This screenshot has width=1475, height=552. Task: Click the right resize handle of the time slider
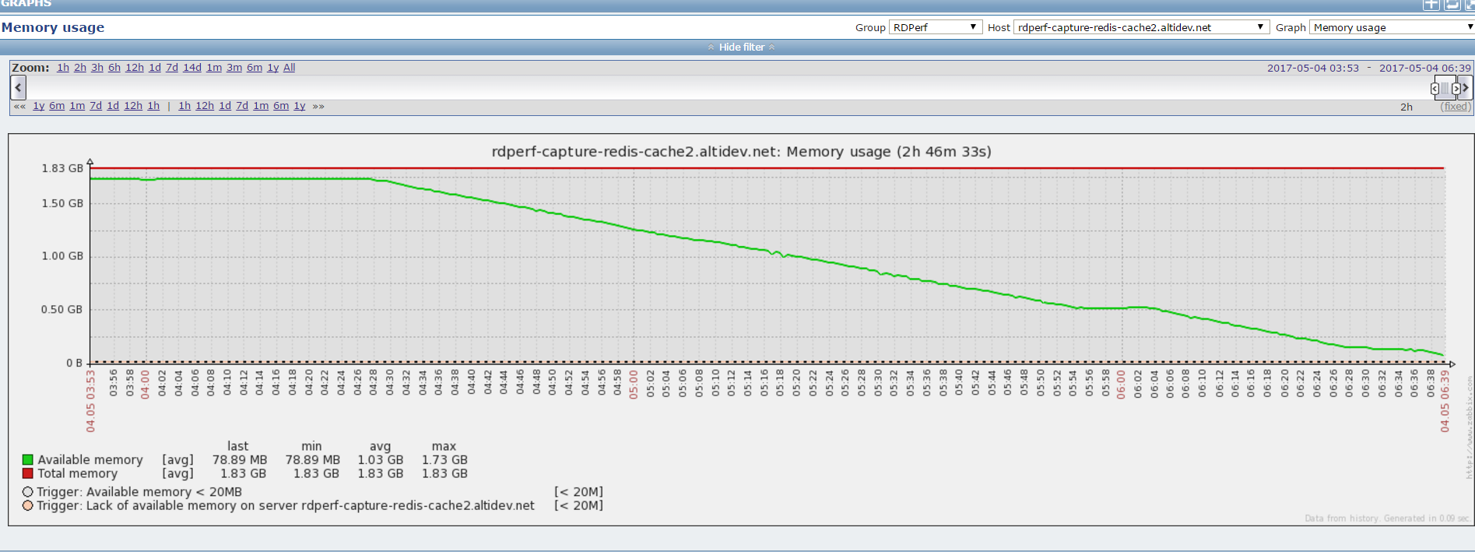coord(1456,88)
